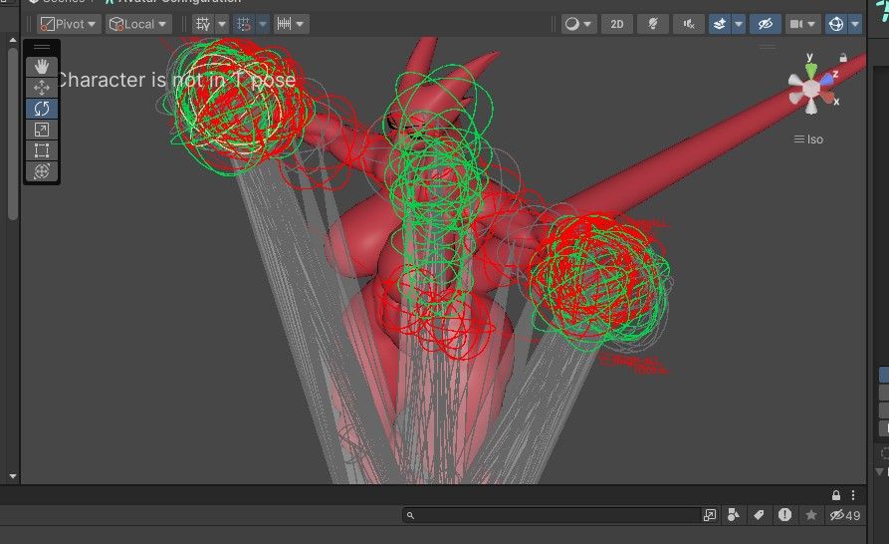Click the Y axis on orientation gizmo
The width and height of the screenshot is (889, 544).
coord(811,70)
